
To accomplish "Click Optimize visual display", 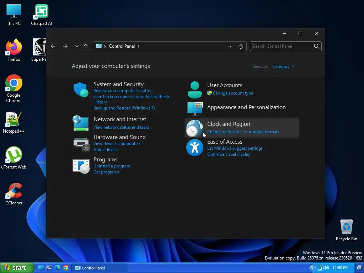I will (229, 154).
